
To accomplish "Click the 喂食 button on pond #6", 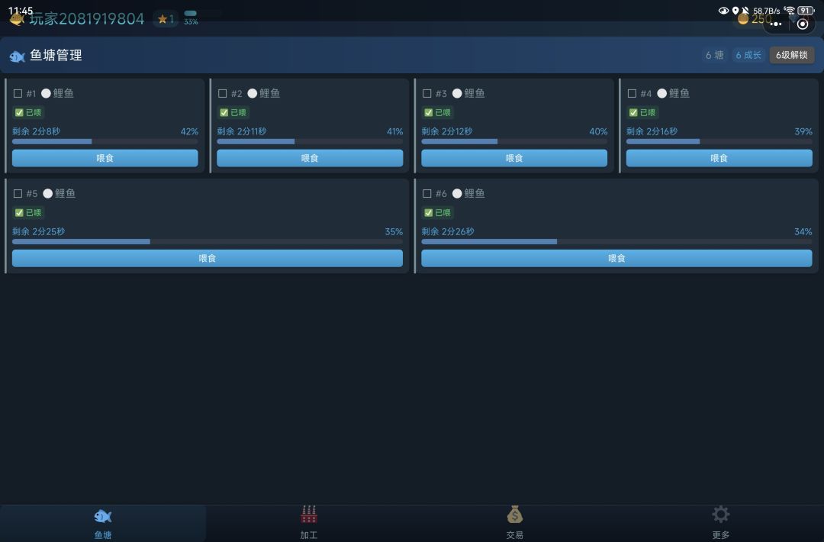I will click(617, 258).
